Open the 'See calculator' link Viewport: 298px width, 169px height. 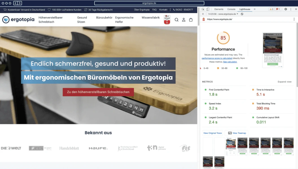pyautogui.click(x=230, y=62)
